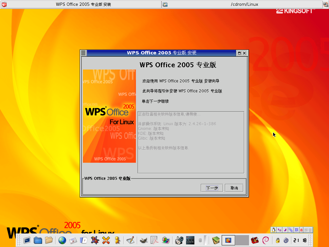Open the image viewer icon beside the PDF icon
The height and width of the screenshot is (247, 329).
(x=165, y=240)
